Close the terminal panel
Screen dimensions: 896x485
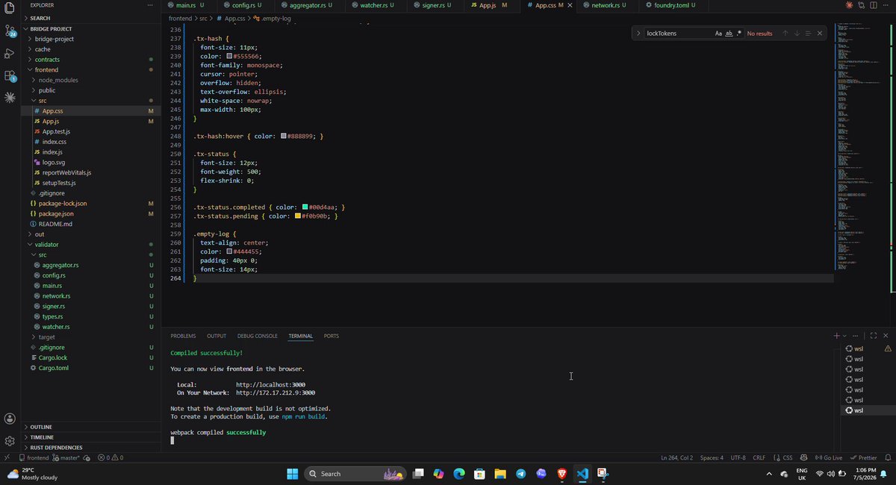tap(886, 336)
